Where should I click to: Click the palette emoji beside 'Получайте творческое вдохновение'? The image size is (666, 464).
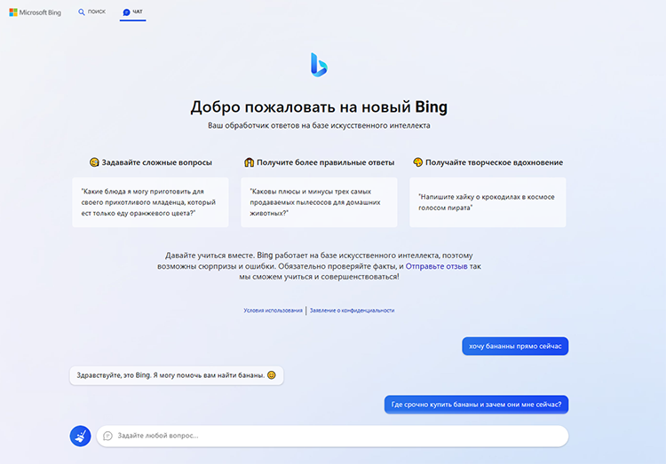pos(418,162)
